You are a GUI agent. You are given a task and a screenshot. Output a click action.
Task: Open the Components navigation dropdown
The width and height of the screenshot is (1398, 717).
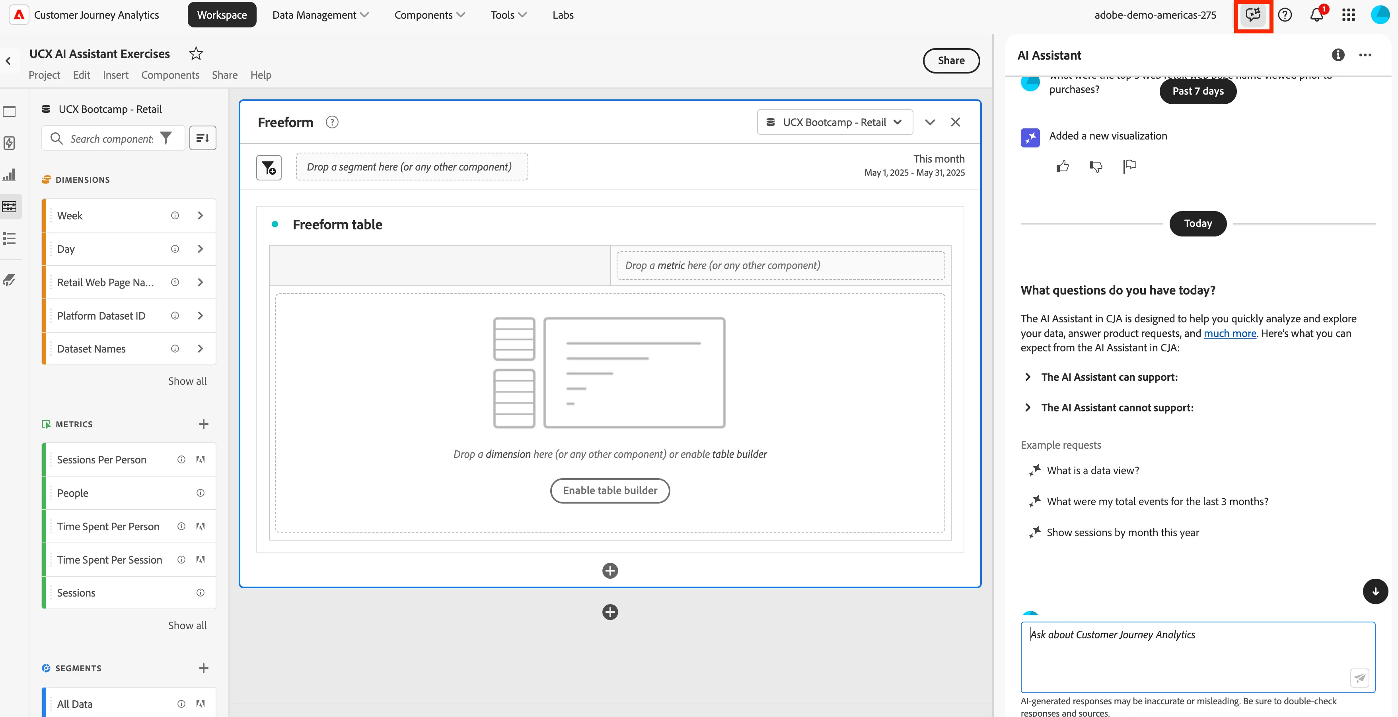[429, 15]
